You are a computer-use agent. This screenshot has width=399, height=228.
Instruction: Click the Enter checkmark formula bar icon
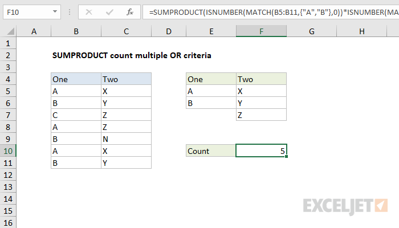click(x=109, y=12)
